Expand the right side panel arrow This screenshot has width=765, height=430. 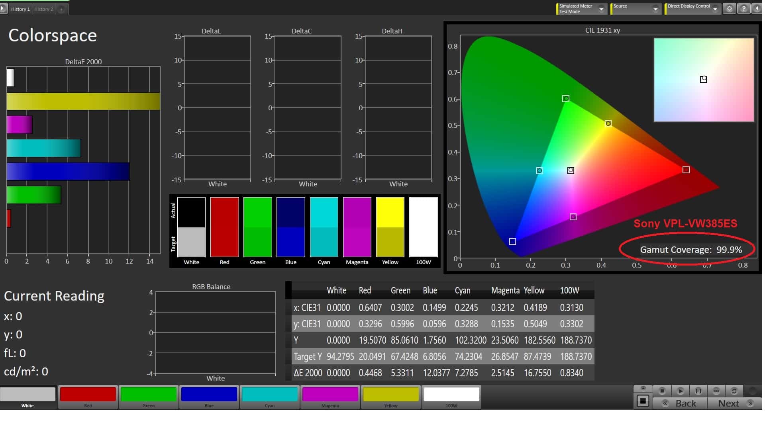[x=757, y=9]
